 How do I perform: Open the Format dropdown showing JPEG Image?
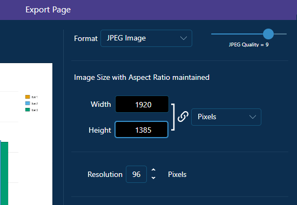[x=146, y=38]
